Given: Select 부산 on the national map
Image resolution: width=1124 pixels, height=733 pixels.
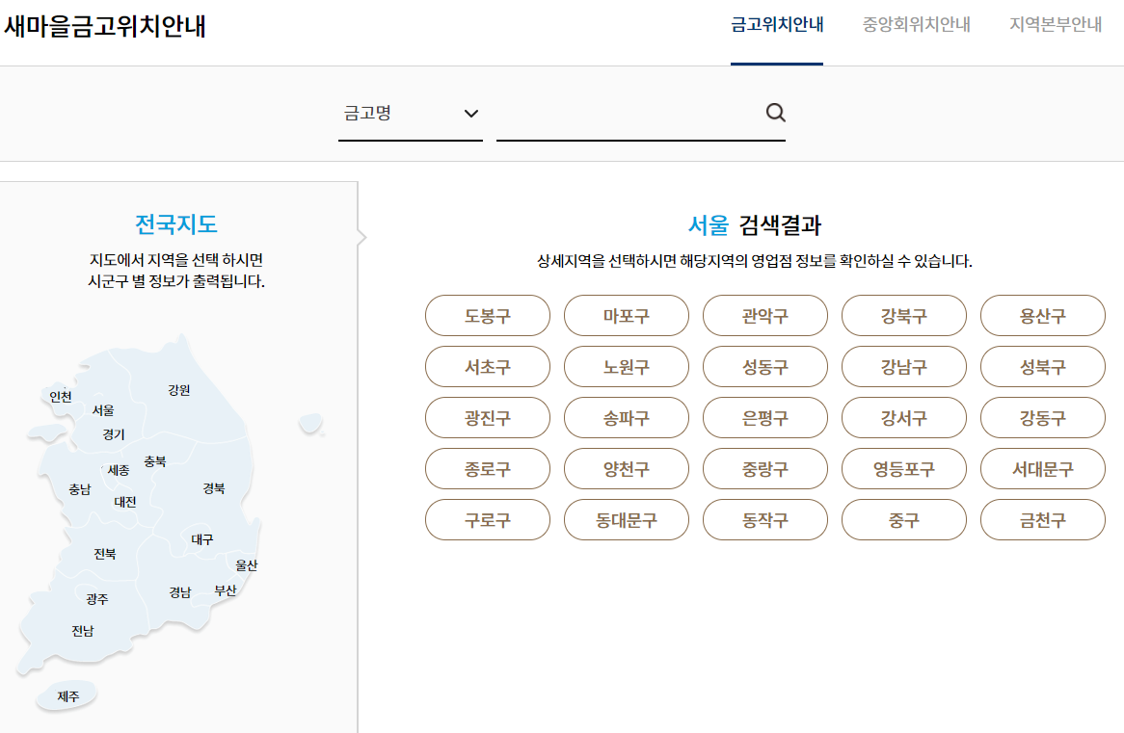Looking at the screenshot, I should point(225,590).
